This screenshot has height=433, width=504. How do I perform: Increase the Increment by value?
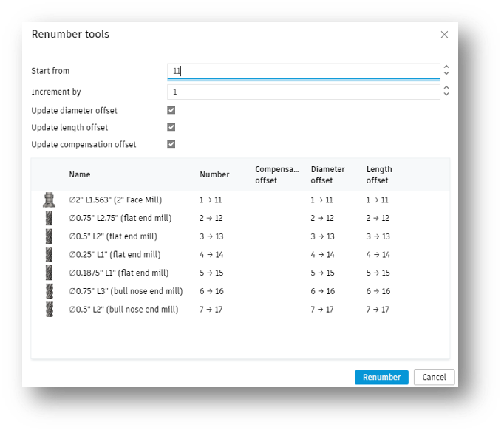[x=446, y=88]
